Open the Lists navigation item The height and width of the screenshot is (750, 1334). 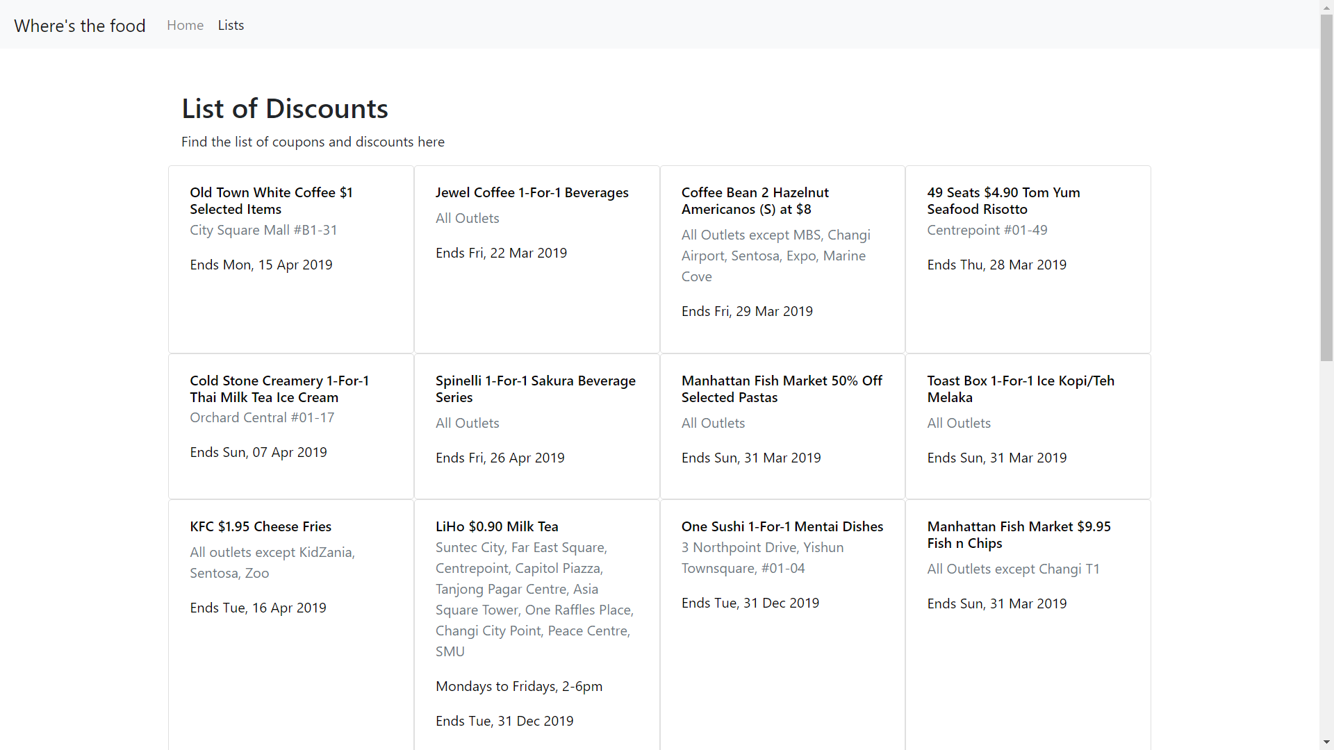coord(231,25)
